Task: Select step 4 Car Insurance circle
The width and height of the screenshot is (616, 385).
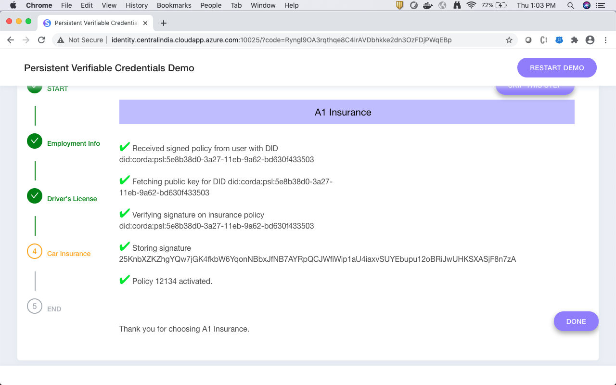Action: click(x=35, y=251)
